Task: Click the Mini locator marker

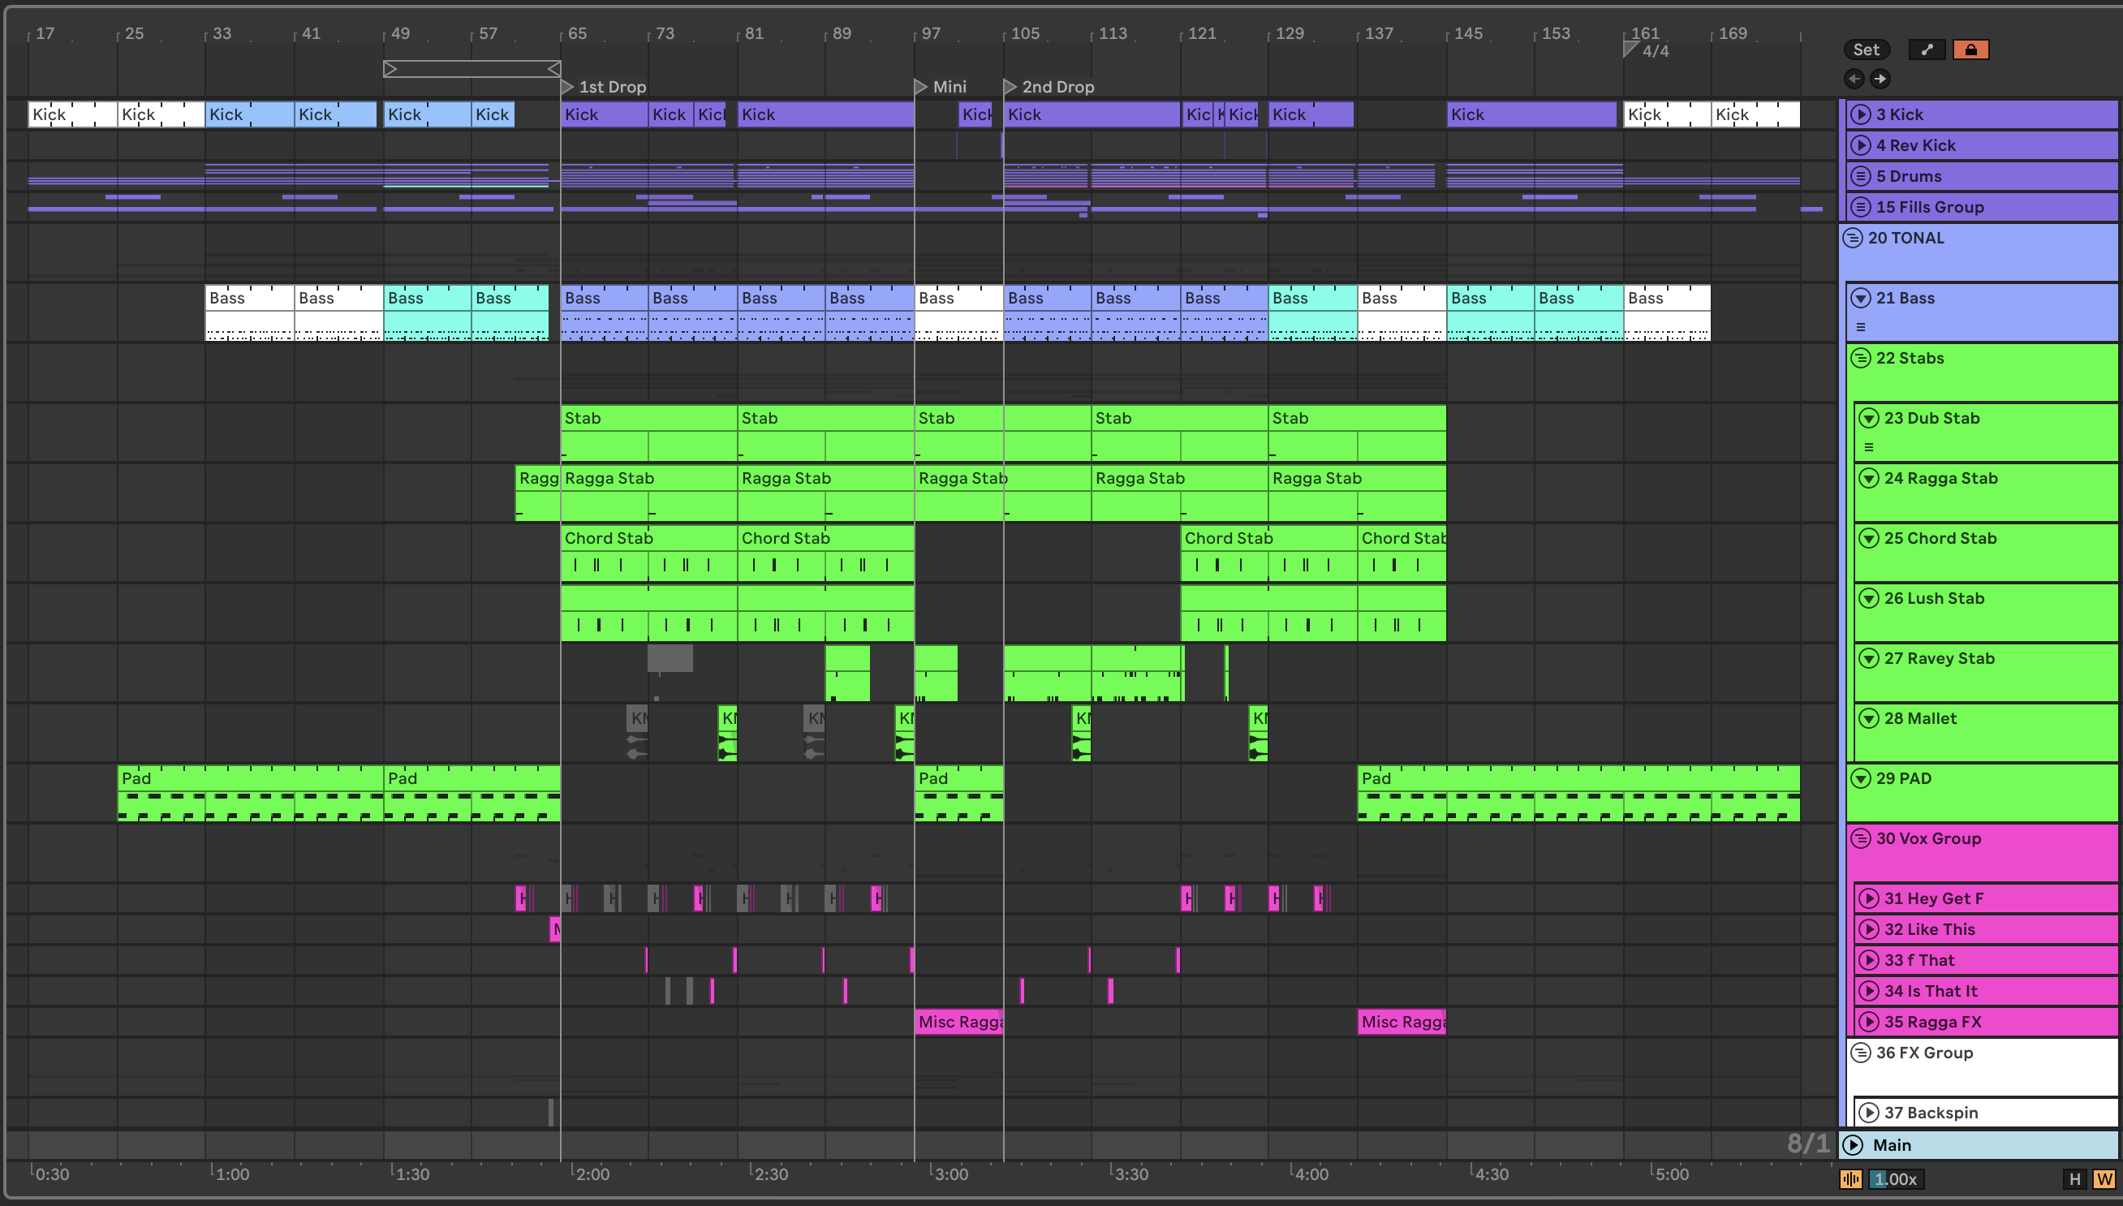Action: pyautogui.click(x=921, y=87)
